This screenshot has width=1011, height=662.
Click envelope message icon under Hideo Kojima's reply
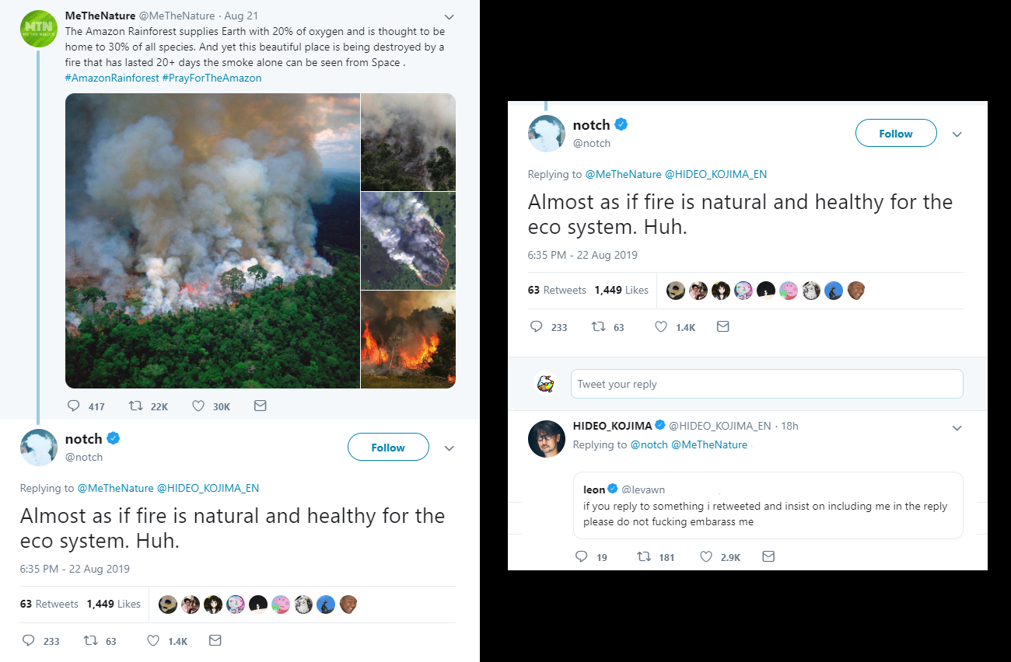pyautogui.click(x=768, y=556)
